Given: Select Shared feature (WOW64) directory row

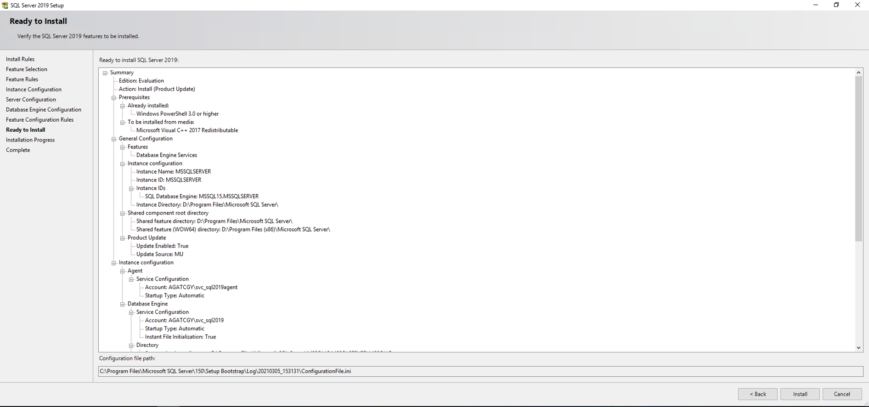Looking at the screenshot, I should pyautogui.click(x=233, y=230).
